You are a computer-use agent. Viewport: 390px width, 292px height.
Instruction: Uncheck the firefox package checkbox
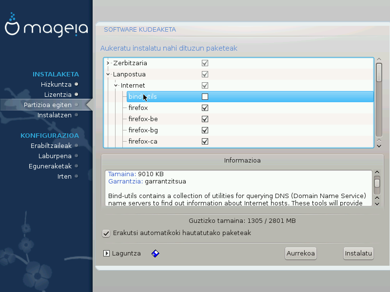click(205, 108)
